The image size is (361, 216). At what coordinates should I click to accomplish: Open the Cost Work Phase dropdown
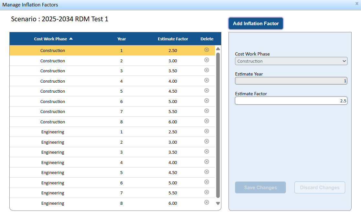[x=291, y=61]
